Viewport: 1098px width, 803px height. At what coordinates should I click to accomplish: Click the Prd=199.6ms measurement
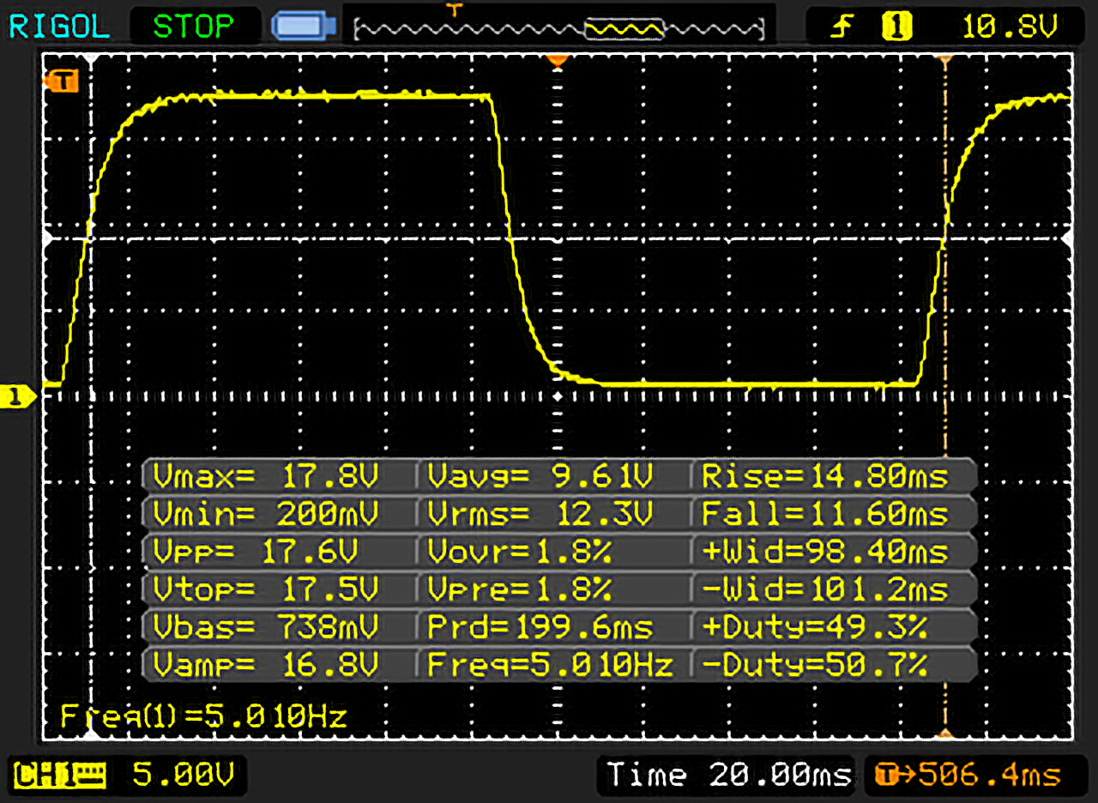540,626
